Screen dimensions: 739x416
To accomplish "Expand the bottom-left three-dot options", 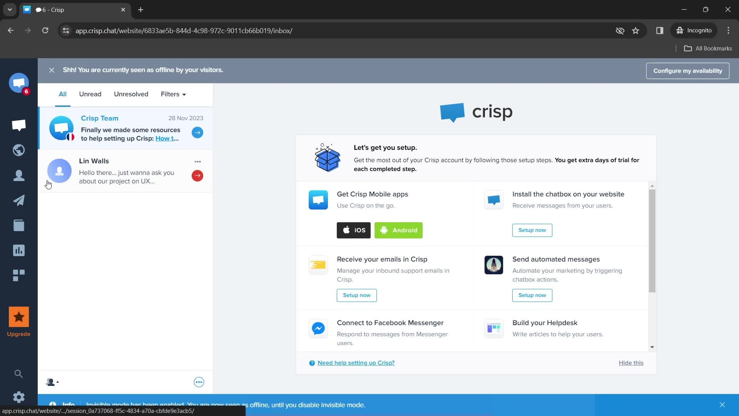I will click(x=199, y=382).
